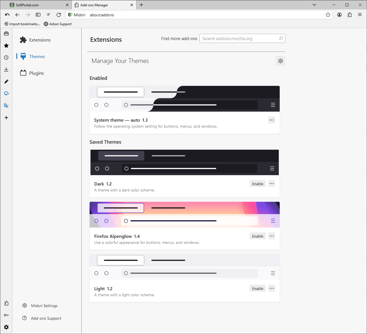367x334 pixels.
Task: Click Import bookmarks... in bookmarks bar
Action: click(22, 24)
